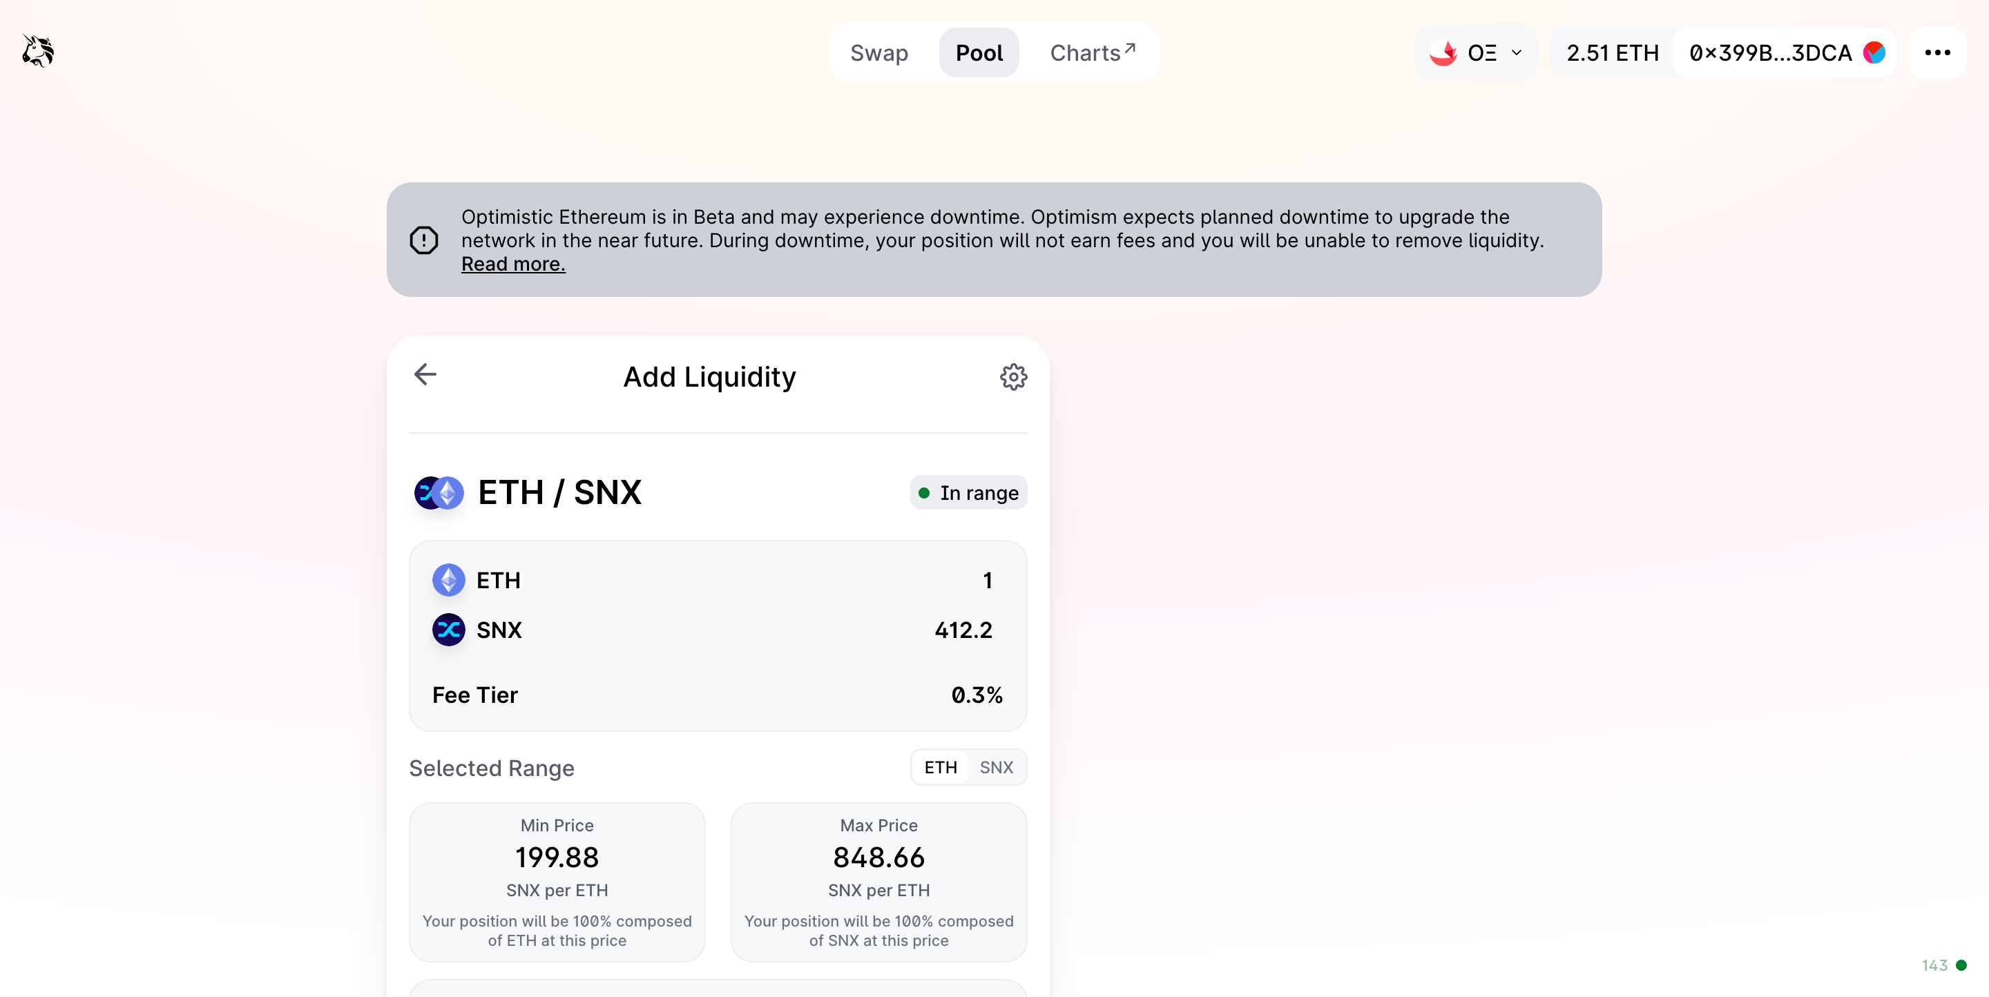
Task: Expand the network selector chevron
Action: tap(1517, 52)
